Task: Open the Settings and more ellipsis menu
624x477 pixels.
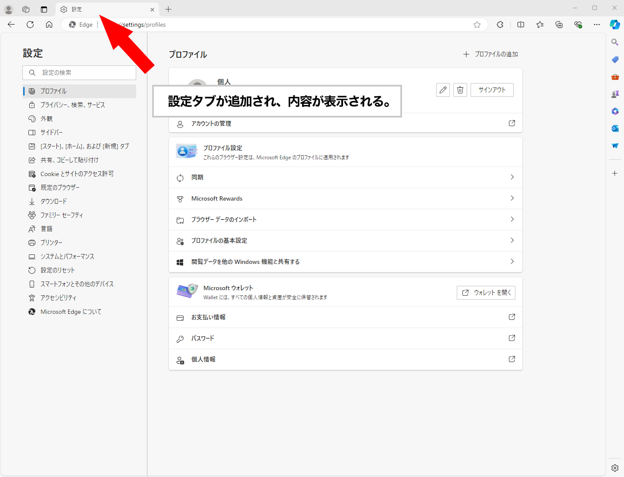Action: (x=597, y=25)
